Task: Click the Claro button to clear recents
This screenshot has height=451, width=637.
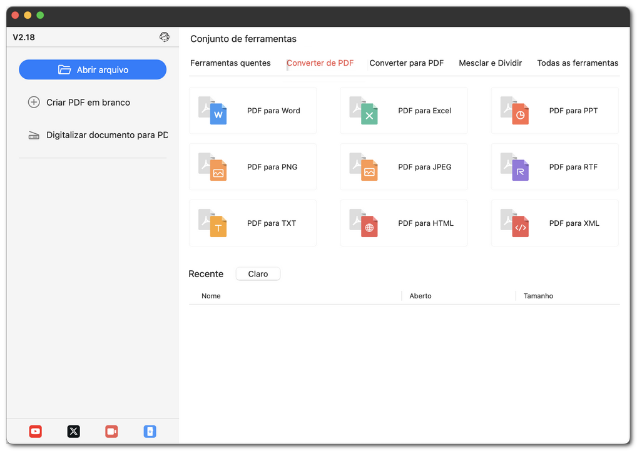Action: tap(258, 274)
